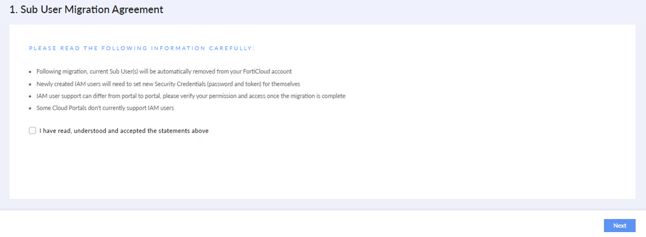This screenshot has width=646, height=237.
Task: Click the bullet before "Some Cloud Portals"
Action: pyautogui.click(x=31, y=108)
